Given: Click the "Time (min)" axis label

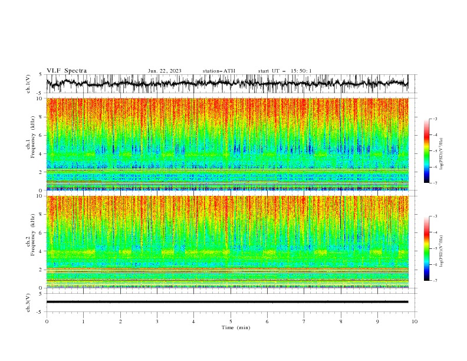Looking at the screenshot, I should click(x=236, y=327).
